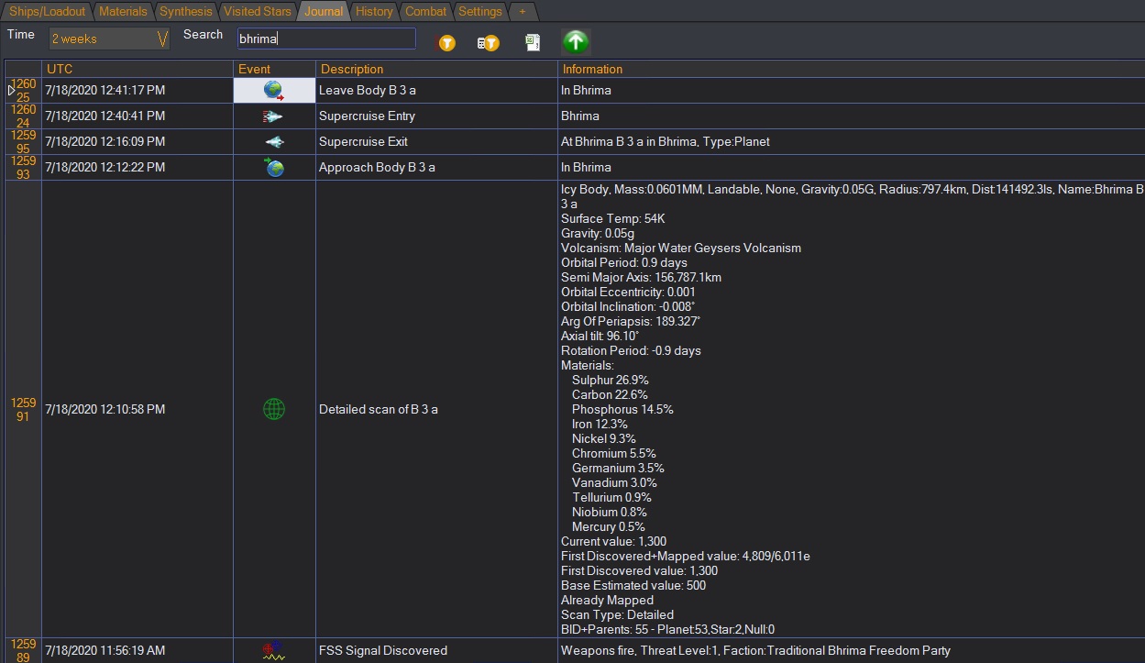Click 'Supercruise Entry' description

coord(367,116)
